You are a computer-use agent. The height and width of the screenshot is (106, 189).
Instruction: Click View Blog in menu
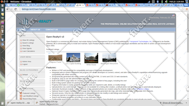point(26,46)
